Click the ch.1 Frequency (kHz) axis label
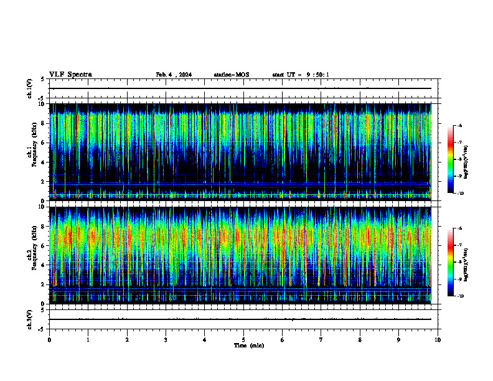 33,145
